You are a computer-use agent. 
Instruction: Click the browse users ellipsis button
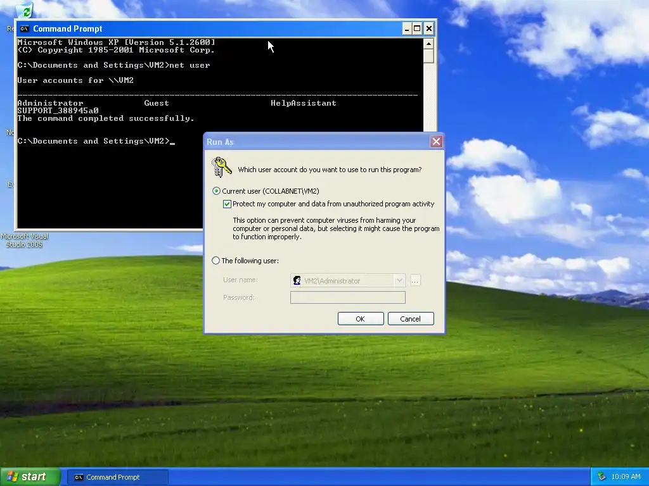coord(415,280)
